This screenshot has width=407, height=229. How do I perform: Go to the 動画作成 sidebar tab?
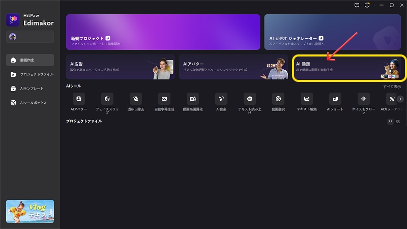[x=30, y=60]
